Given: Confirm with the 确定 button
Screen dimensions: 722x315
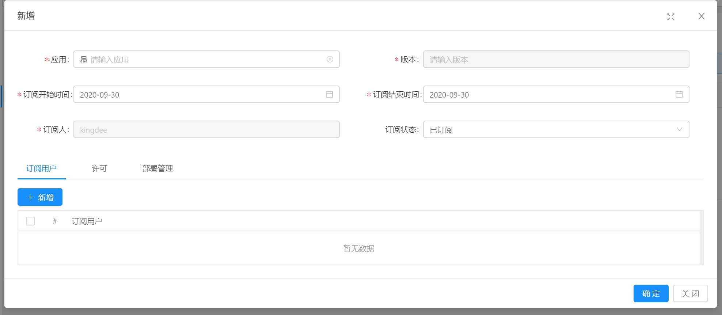Looking at the screenshot, I should point(651,293).
